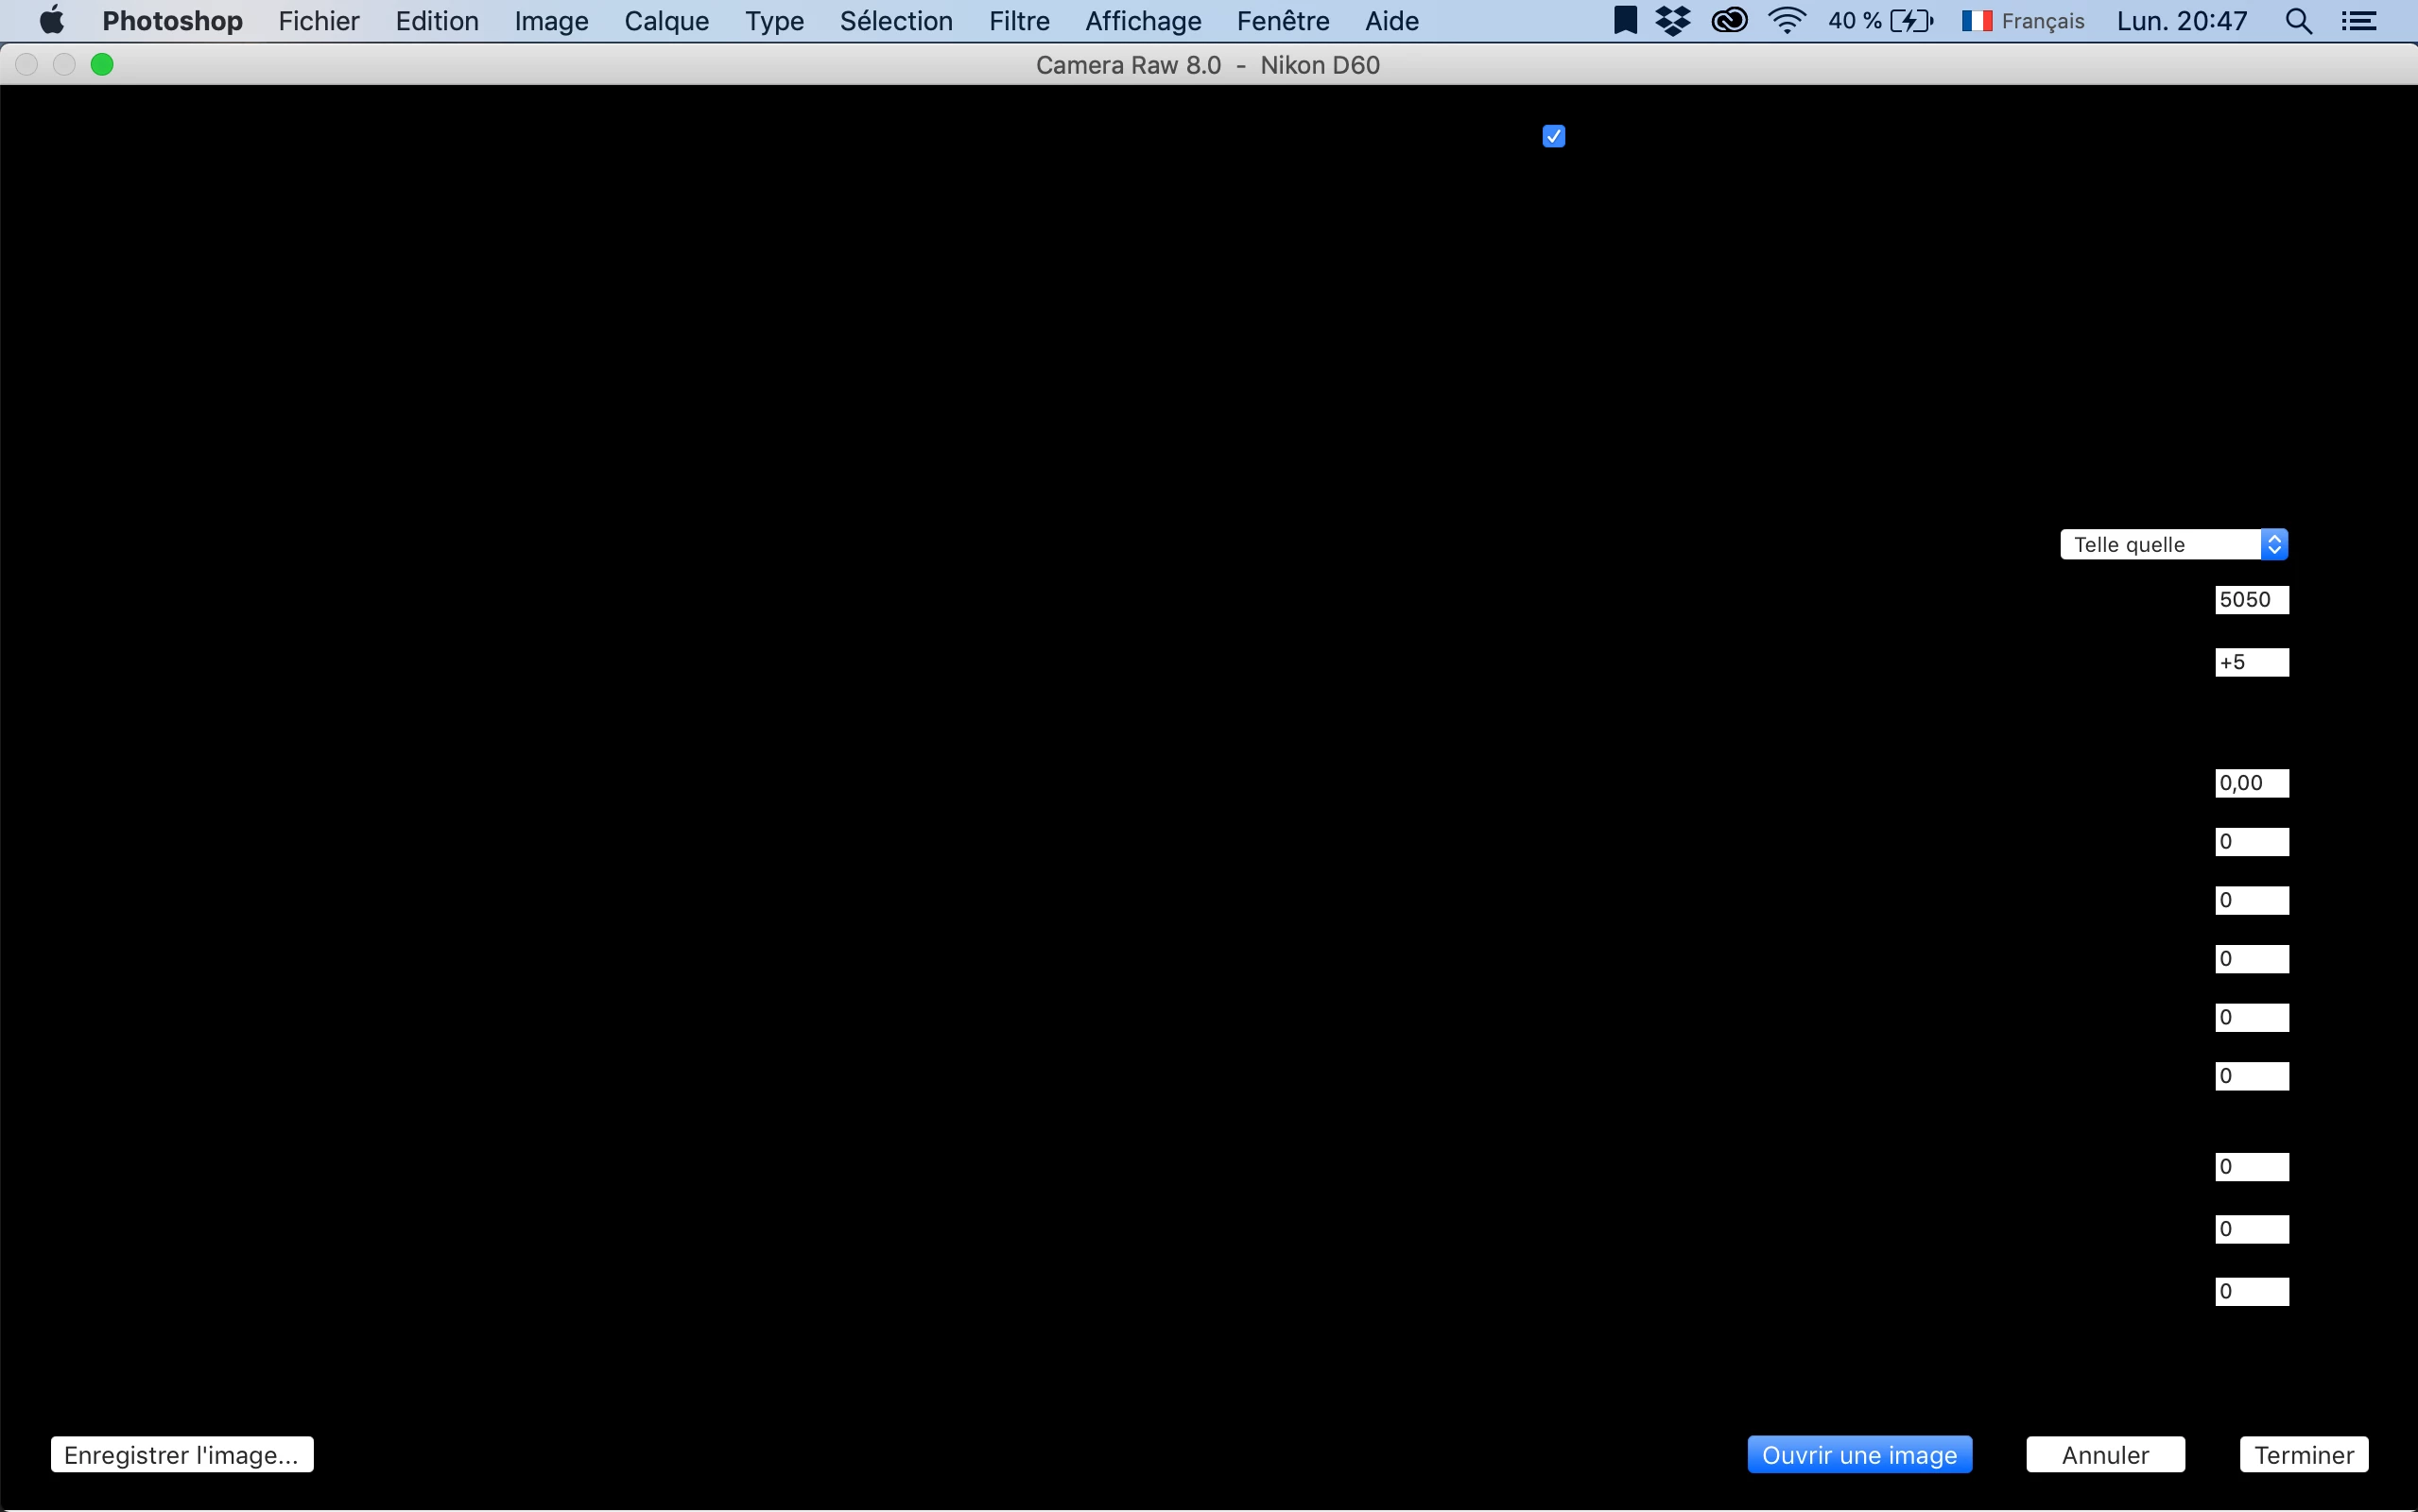Screen dimensions: 2418x1512
Task: Click Enregistrer l'image... button
Action: pos(182,1454)
